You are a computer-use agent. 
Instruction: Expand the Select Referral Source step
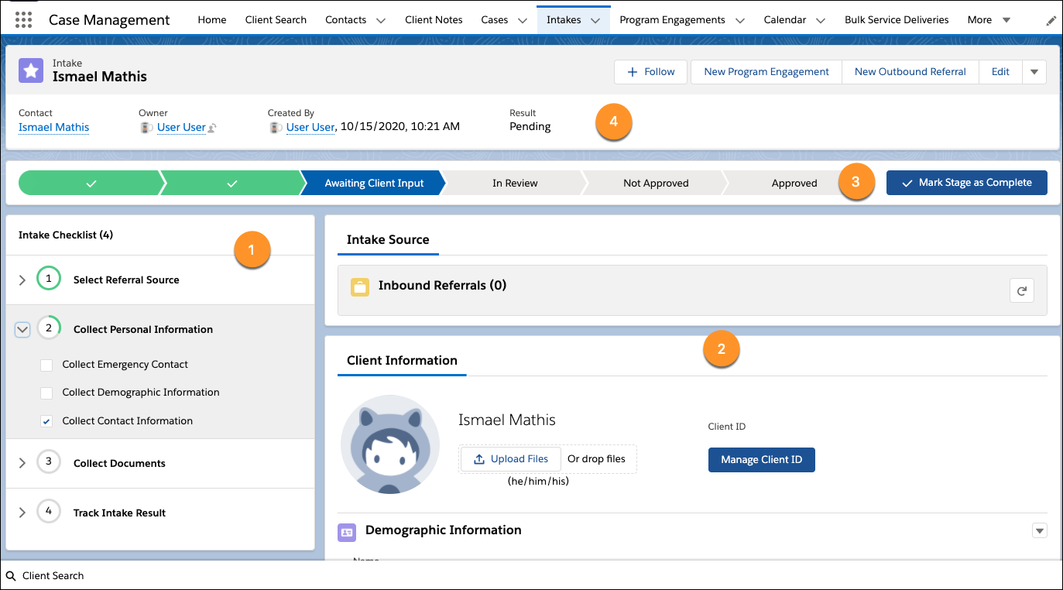click(x=22, y=280)
